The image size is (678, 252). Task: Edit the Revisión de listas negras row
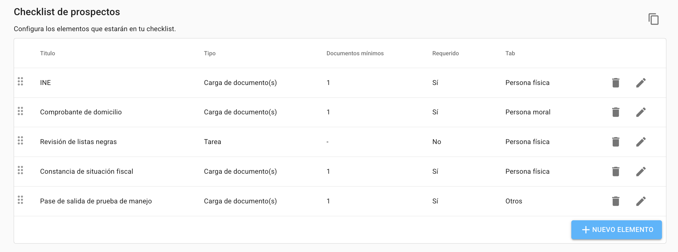tap(641, 142)
